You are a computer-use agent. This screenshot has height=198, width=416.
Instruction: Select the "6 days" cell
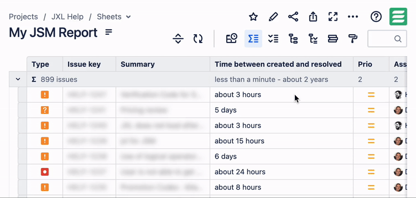tap(281, 156)
